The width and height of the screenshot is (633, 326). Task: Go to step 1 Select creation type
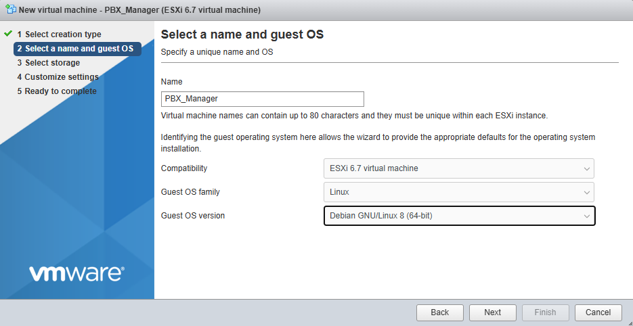[59, 34]
